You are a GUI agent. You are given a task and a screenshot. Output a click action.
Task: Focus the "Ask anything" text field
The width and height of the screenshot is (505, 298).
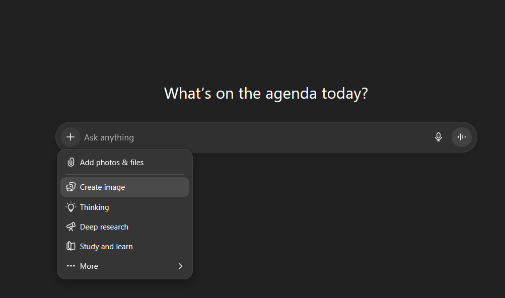tap(109, 137)
